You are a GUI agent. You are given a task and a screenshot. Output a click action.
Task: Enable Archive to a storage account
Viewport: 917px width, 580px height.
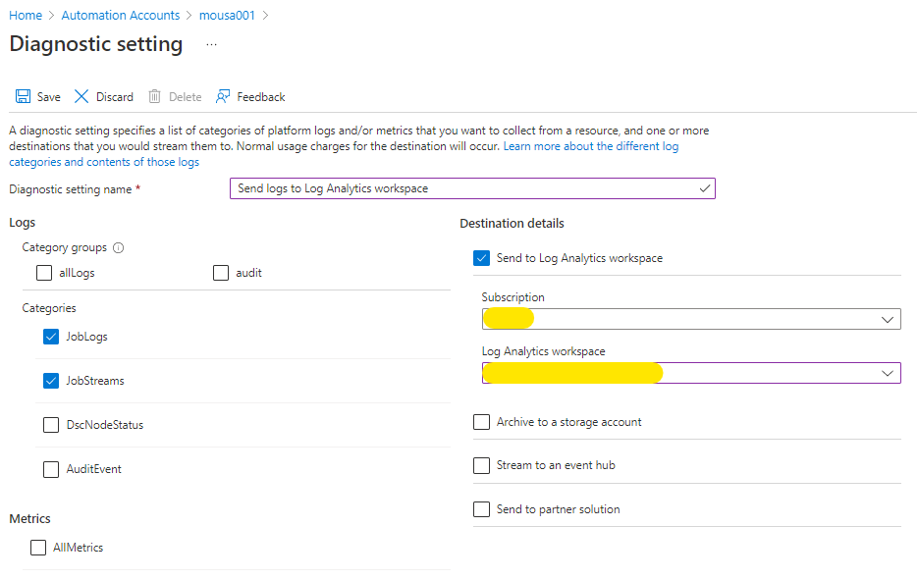pos(481,422)
